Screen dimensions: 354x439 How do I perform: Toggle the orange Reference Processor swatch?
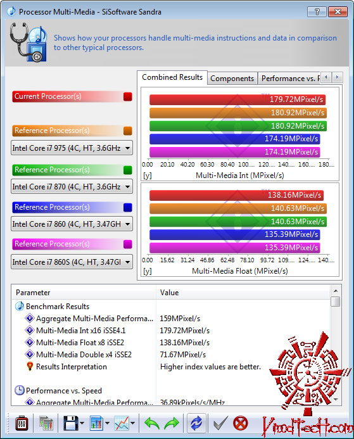click(x=128, y=130)
